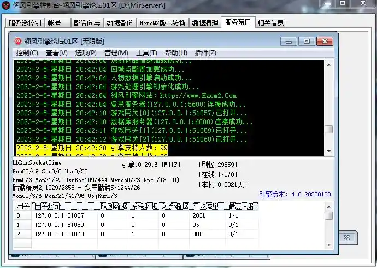Viewport: 377px width, 268px height.
Task: Click the highlighted 引擎支持人数: 99 log line
Action: pos(92,148)
